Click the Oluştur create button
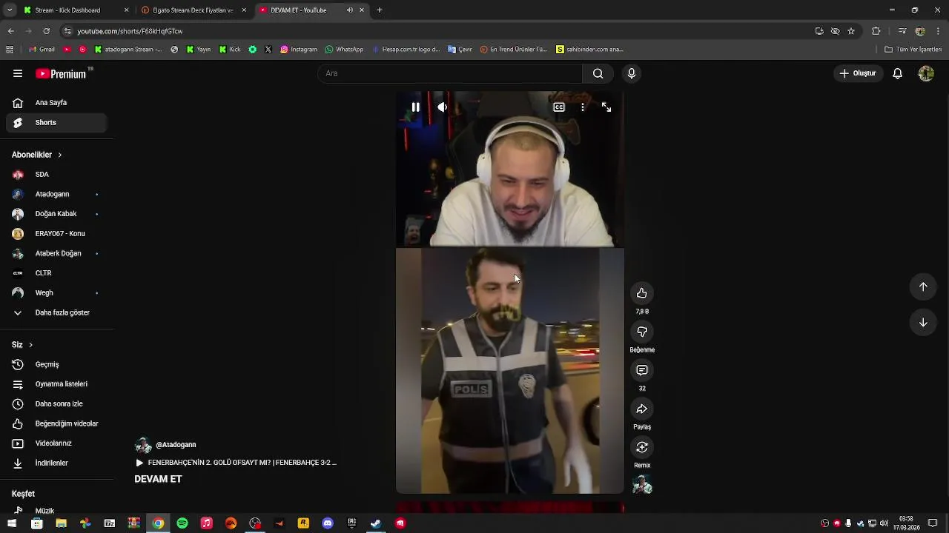949x533 pixels. [x=858, y=73]
